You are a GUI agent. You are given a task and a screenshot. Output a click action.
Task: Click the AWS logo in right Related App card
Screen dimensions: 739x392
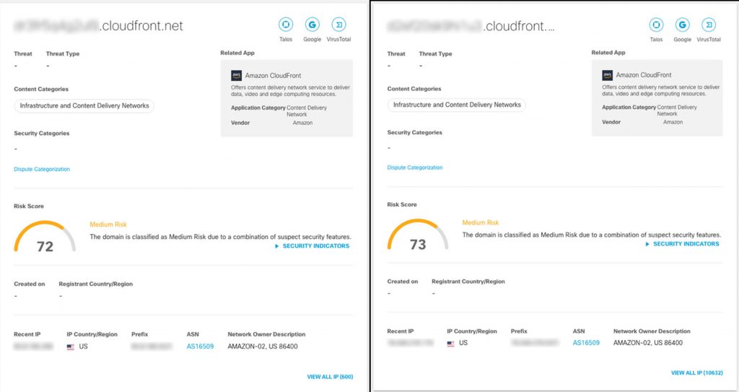pyautogui.click(x=607, y=75)
